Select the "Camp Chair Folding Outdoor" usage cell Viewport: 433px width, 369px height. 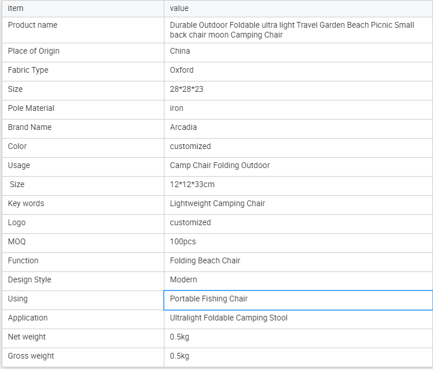tap(220, 165)
